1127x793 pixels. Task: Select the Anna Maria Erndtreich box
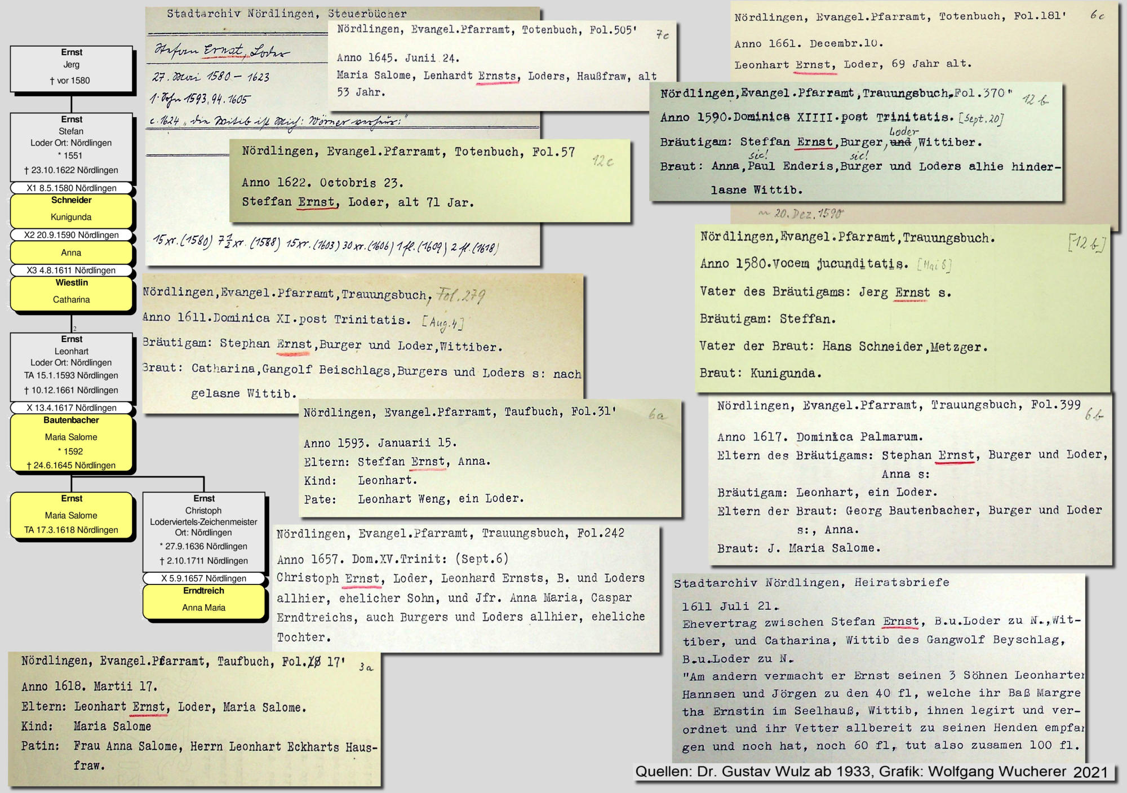click(x=204, y=601)
